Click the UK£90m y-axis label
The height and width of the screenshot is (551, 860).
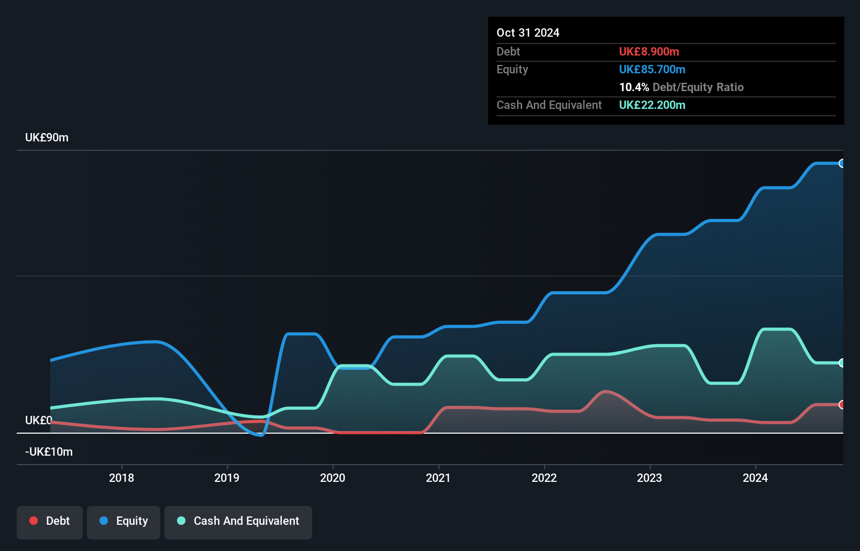(47, 138)
